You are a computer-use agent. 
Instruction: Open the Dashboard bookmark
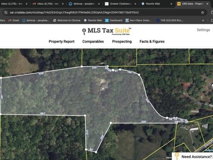pos(113,20)
